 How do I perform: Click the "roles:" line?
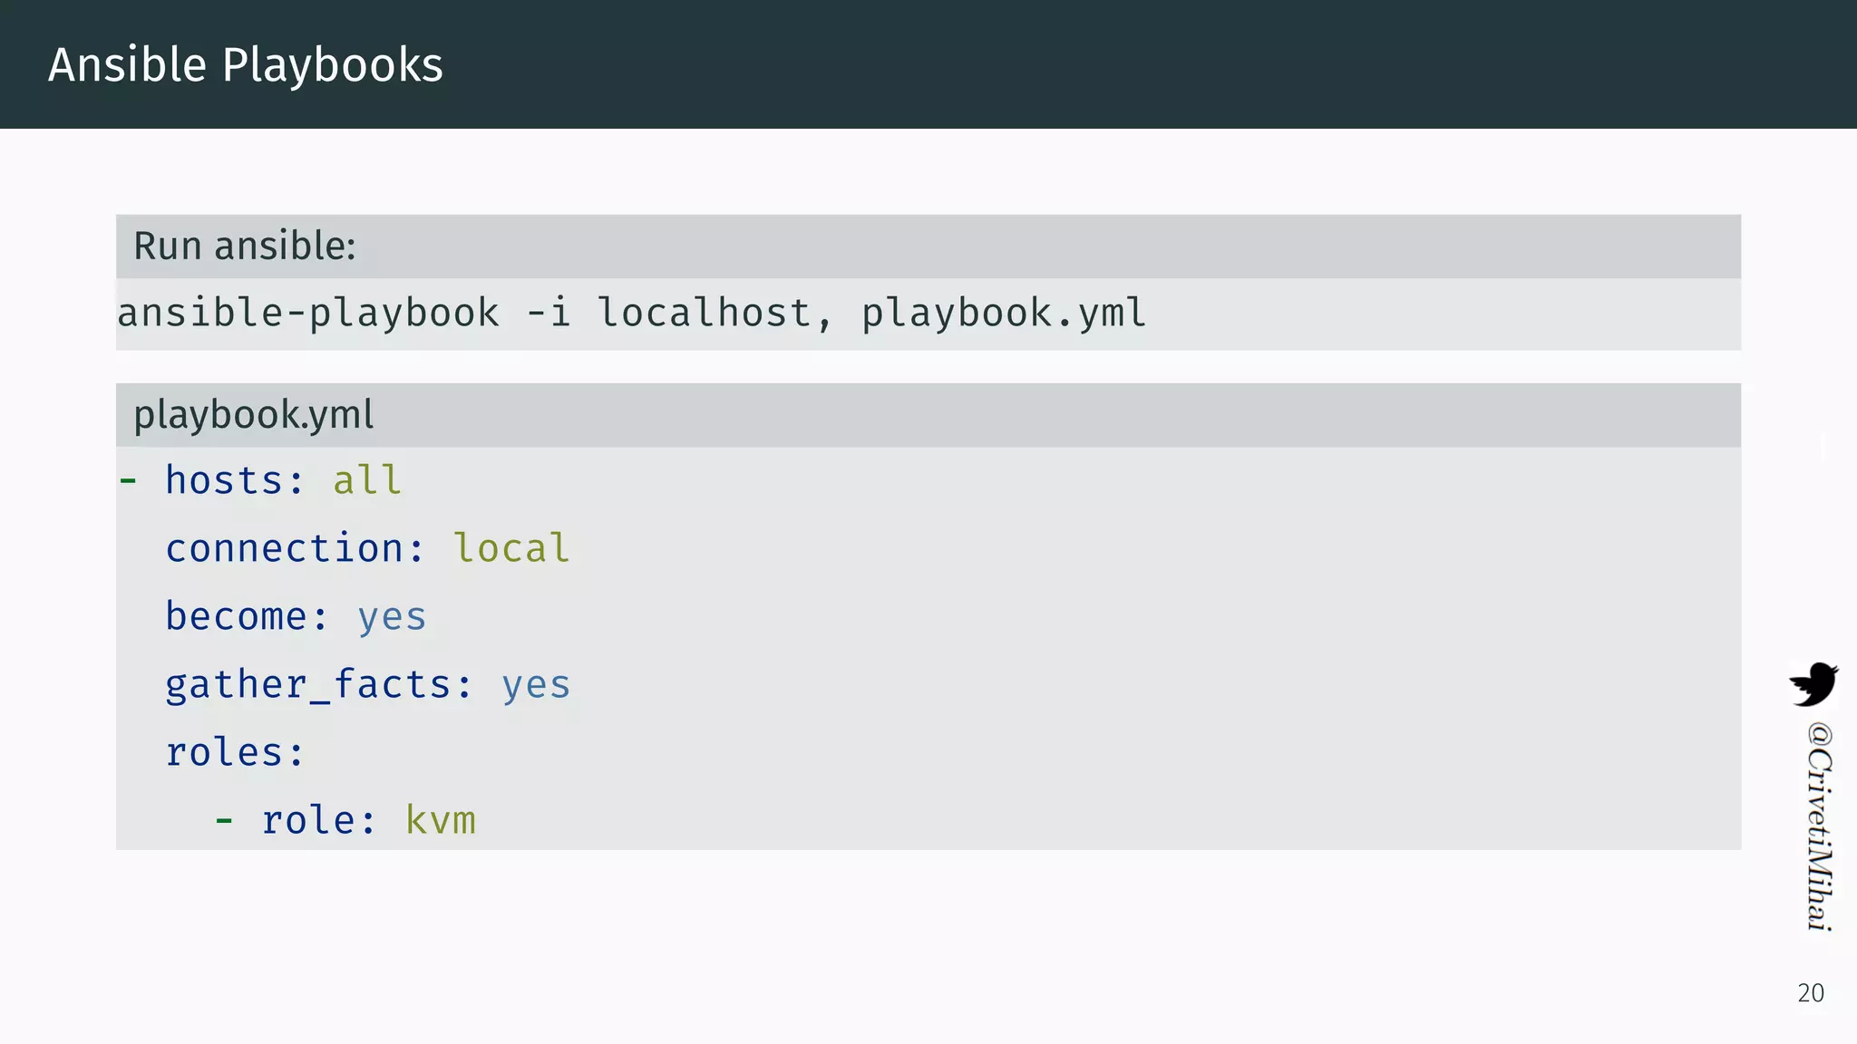(235, 752)
